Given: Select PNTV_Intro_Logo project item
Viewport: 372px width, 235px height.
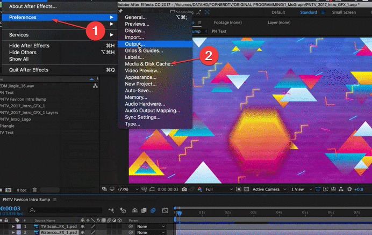Looking at the screenshot, I should [16, 119].
